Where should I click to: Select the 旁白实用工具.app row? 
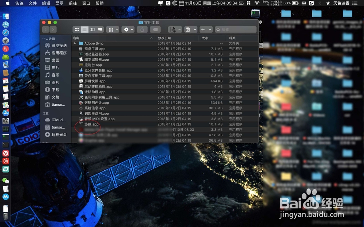point(165,76)
